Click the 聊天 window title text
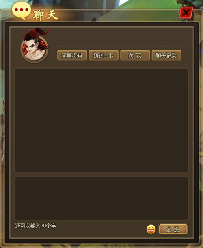 point(45,15)
